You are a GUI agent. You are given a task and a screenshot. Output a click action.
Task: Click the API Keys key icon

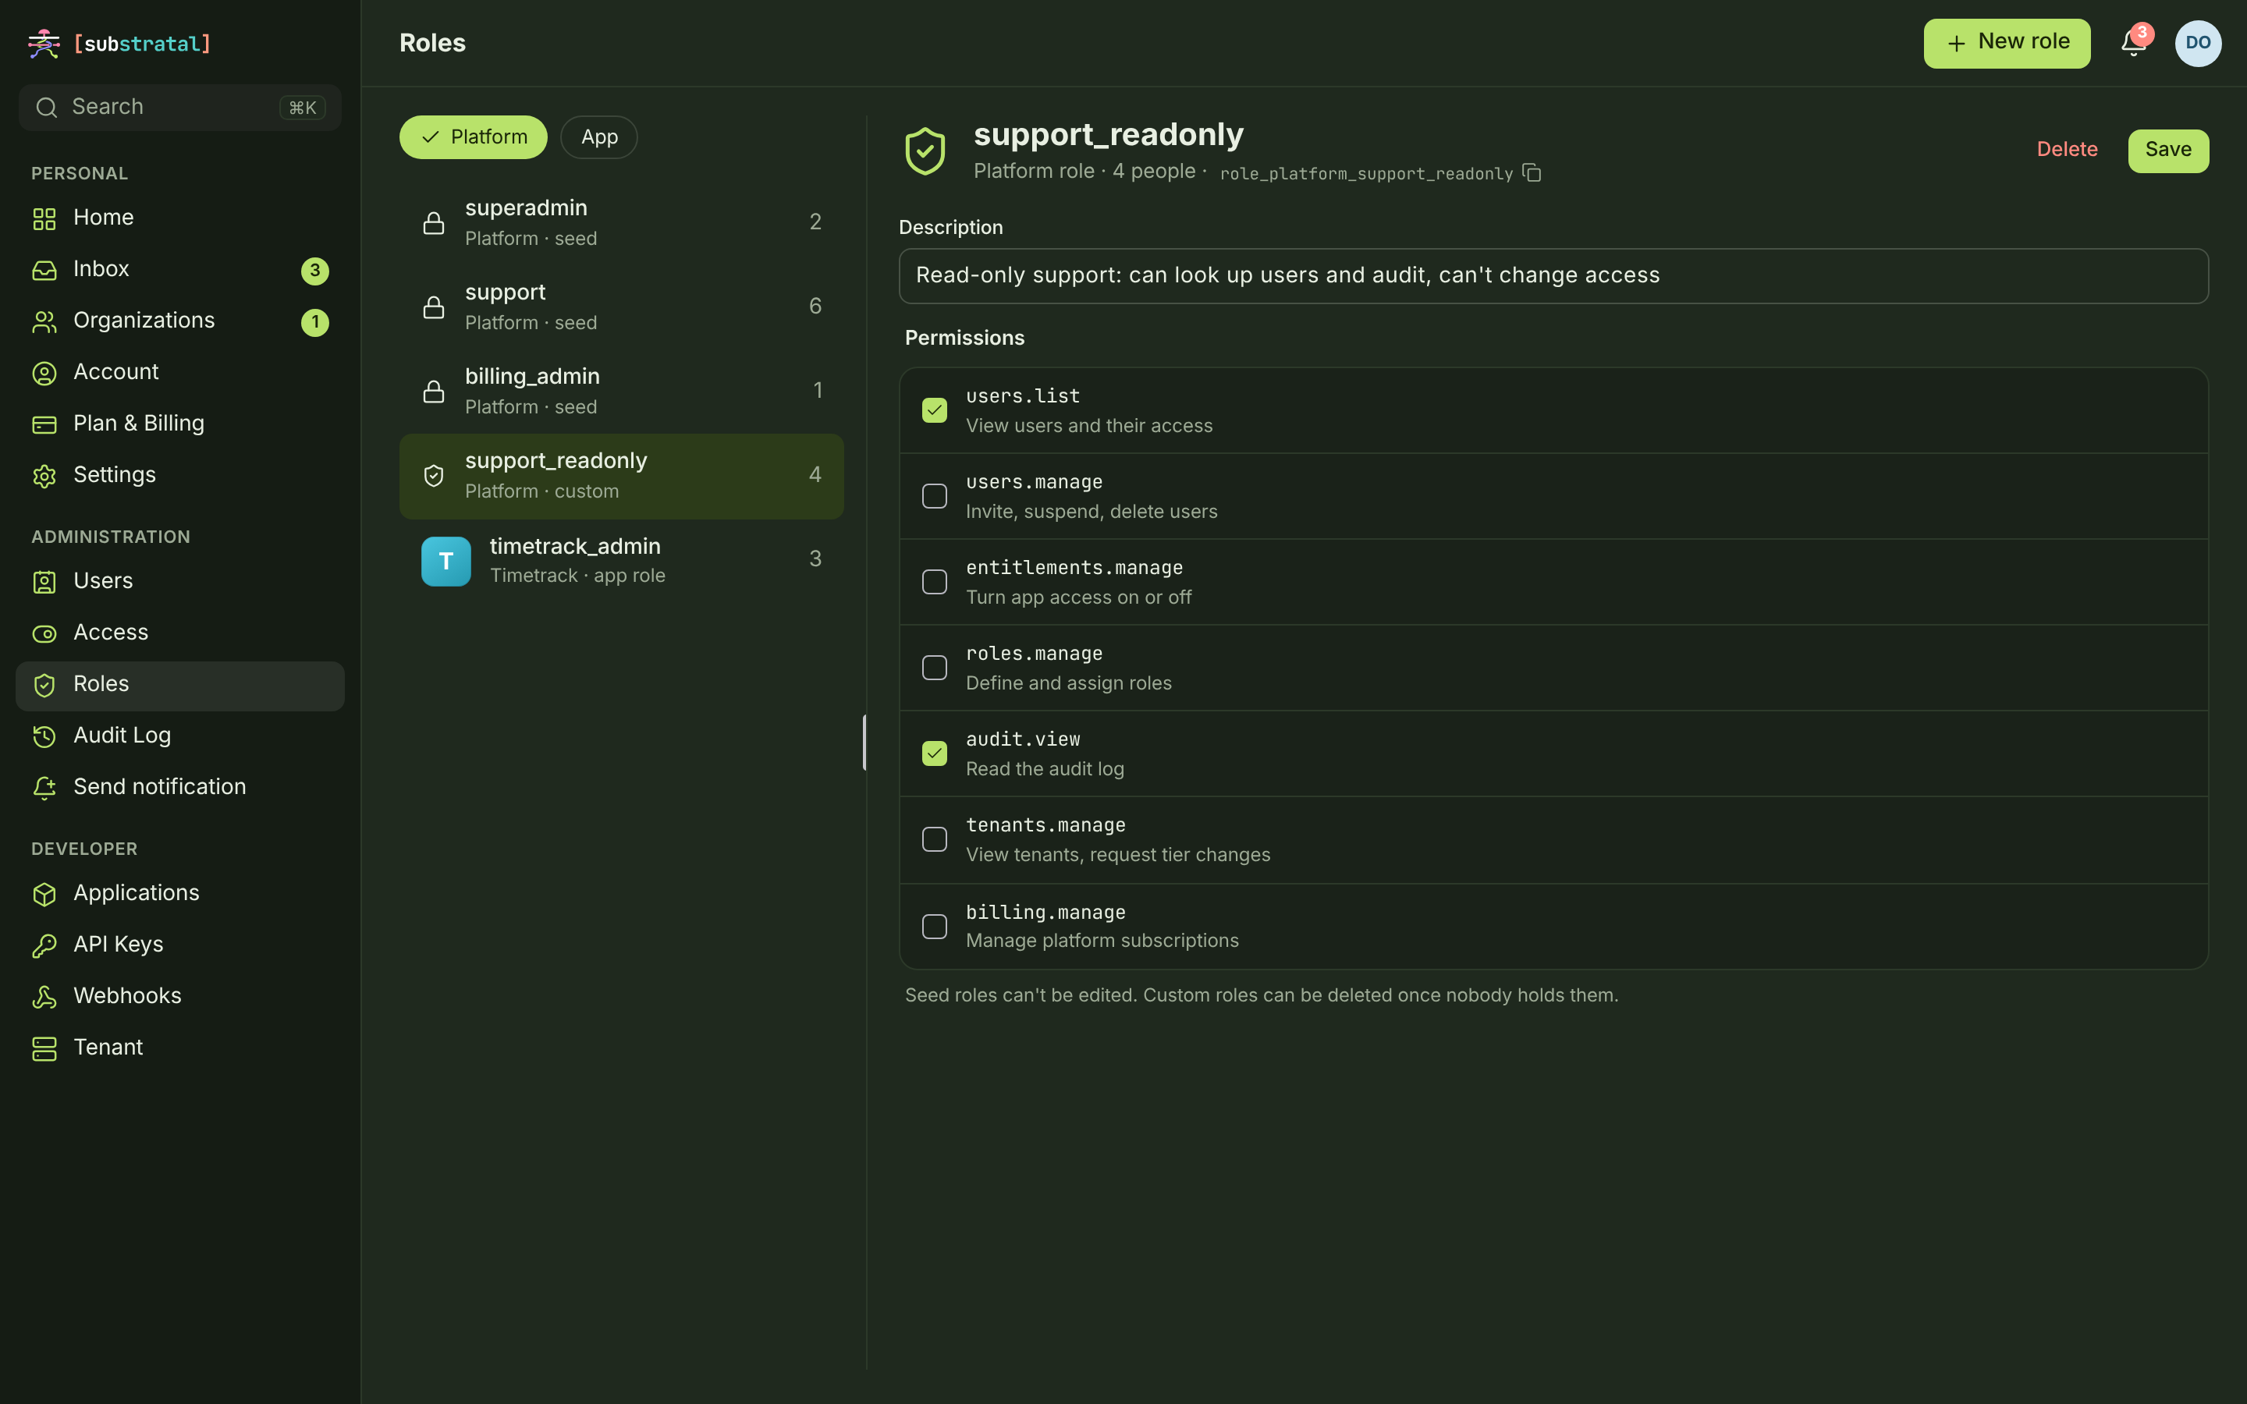[44, 946]
